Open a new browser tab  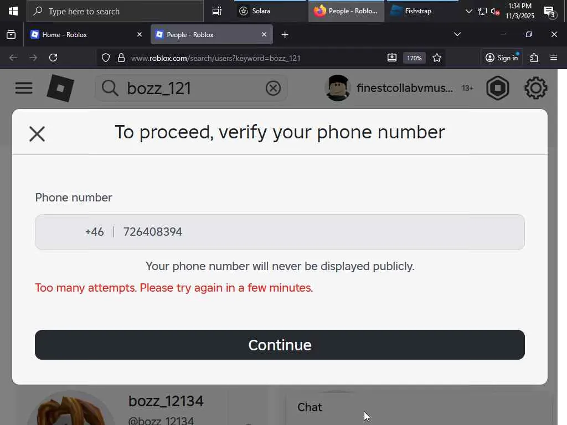click(x=285, y=35)
